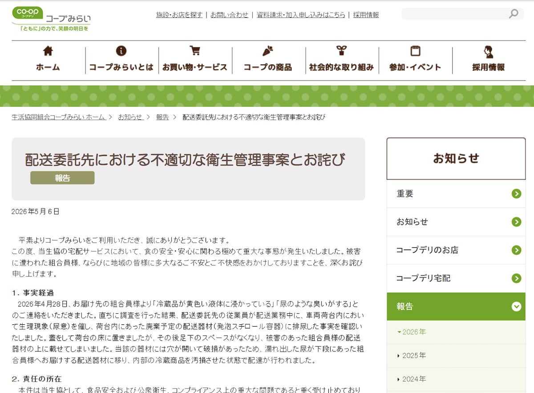Screen dimensions: 534x393
Task: Follow the 施設・お店を探す link
Action: tap(179, 15)
